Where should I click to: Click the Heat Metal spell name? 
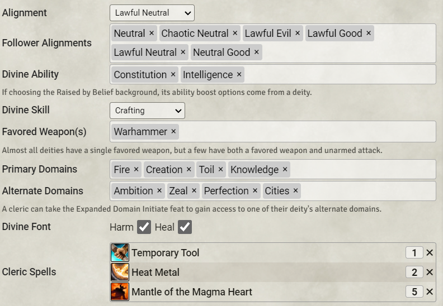pyautogui.click(x=155, y=272)
